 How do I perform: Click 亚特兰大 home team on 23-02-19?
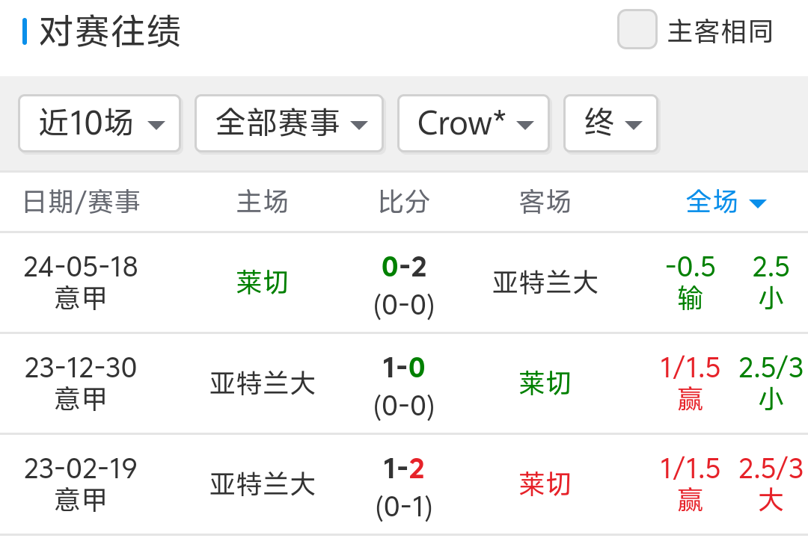[x=262, y=484]
